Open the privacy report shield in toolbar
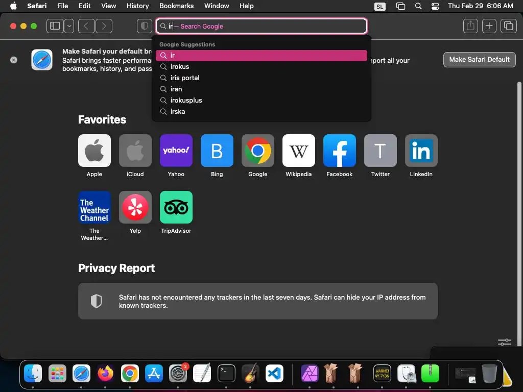The height and width of the screenshot is (392, 523). 145,26
